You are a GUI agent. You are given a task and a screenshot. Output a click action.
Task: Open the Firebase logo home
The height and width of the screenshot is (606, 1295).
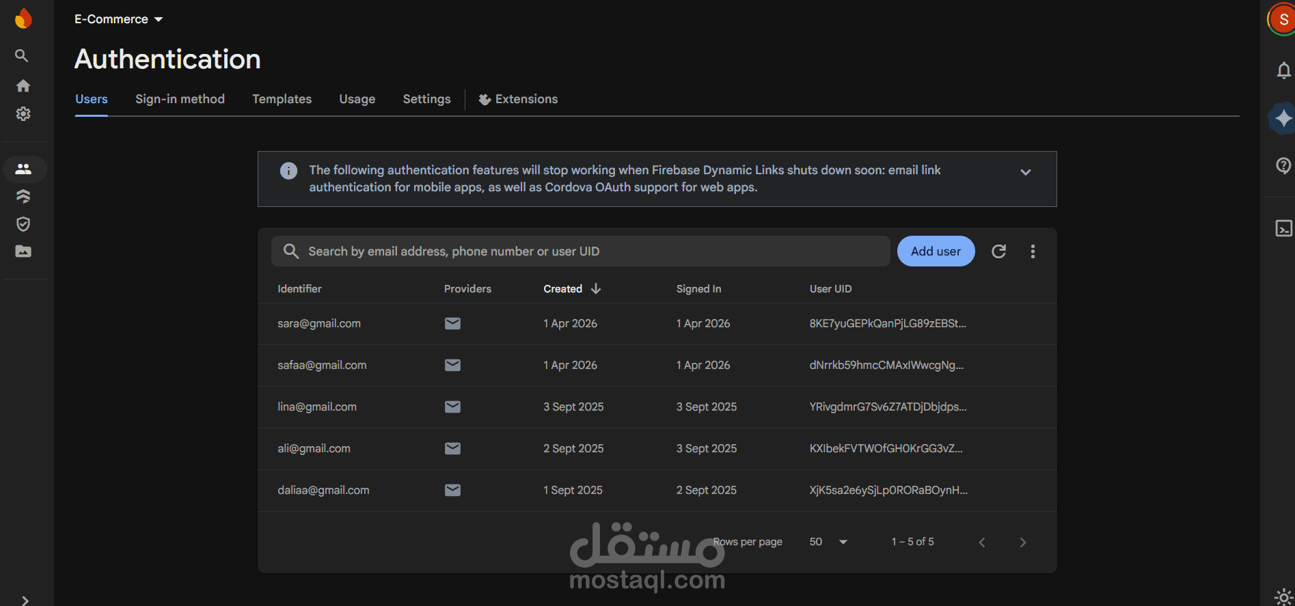[x=23, y=18]
